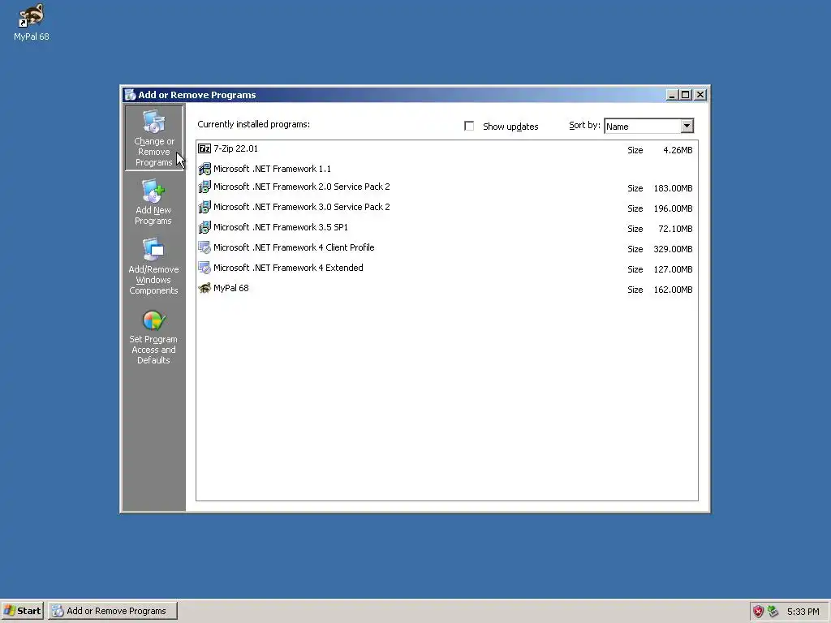This screenshot has height=623, width=831.
Task: Click the .NET Framework 4 Extended icon
Action: (x=204, y=268)
